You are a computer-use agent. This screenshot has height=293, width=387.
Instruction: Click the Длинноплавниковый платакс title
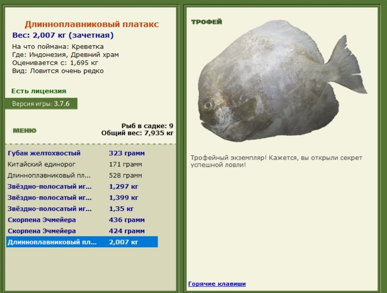click(x=91, y=24)
